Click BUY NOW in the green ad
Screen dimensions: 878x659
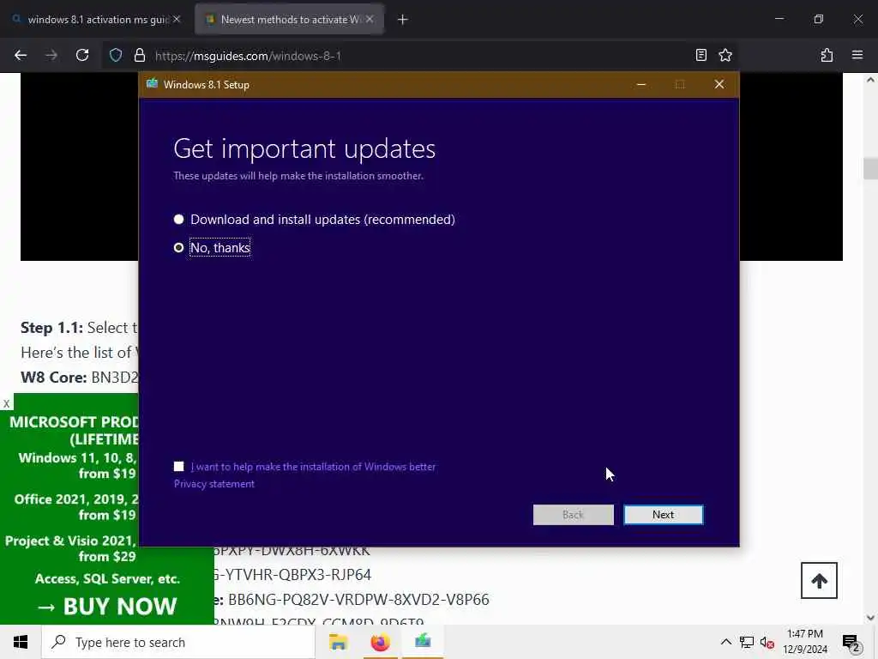pos(106,606)
